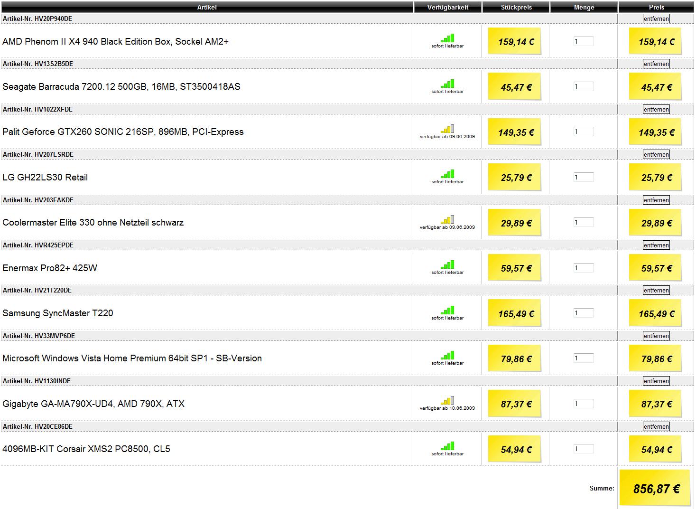Image resolution: width=696 pixels, height=509 pixels.
Task: Select article number HV20CE86DE
Action: [x=54, y=426]
